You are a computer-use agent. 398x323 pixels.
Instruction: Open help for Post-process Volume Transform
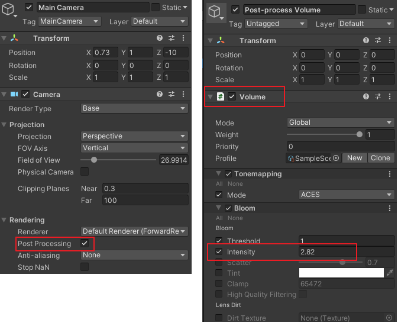[365, 40]
